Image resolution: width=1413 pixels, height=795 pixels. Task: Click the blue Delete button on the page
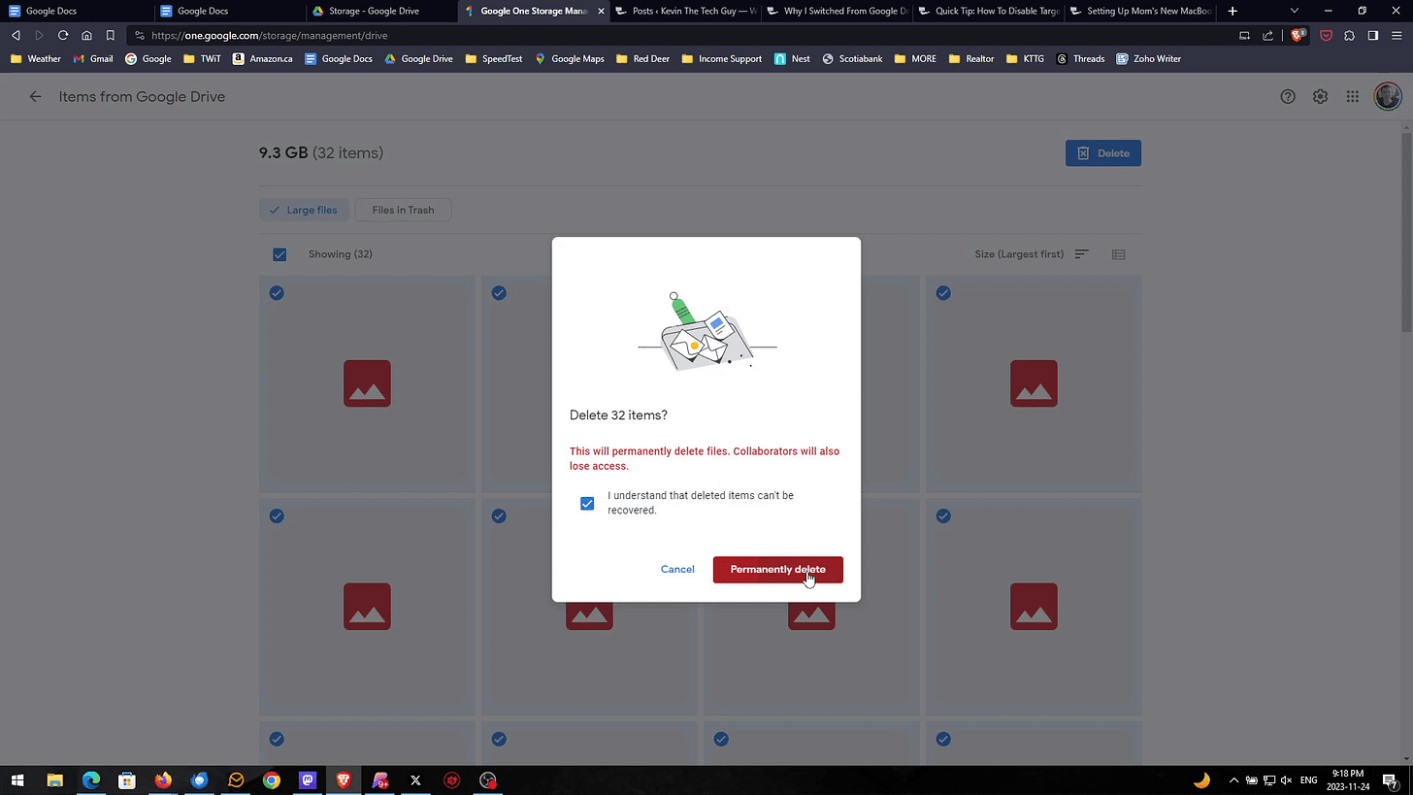pos(1103,153)
